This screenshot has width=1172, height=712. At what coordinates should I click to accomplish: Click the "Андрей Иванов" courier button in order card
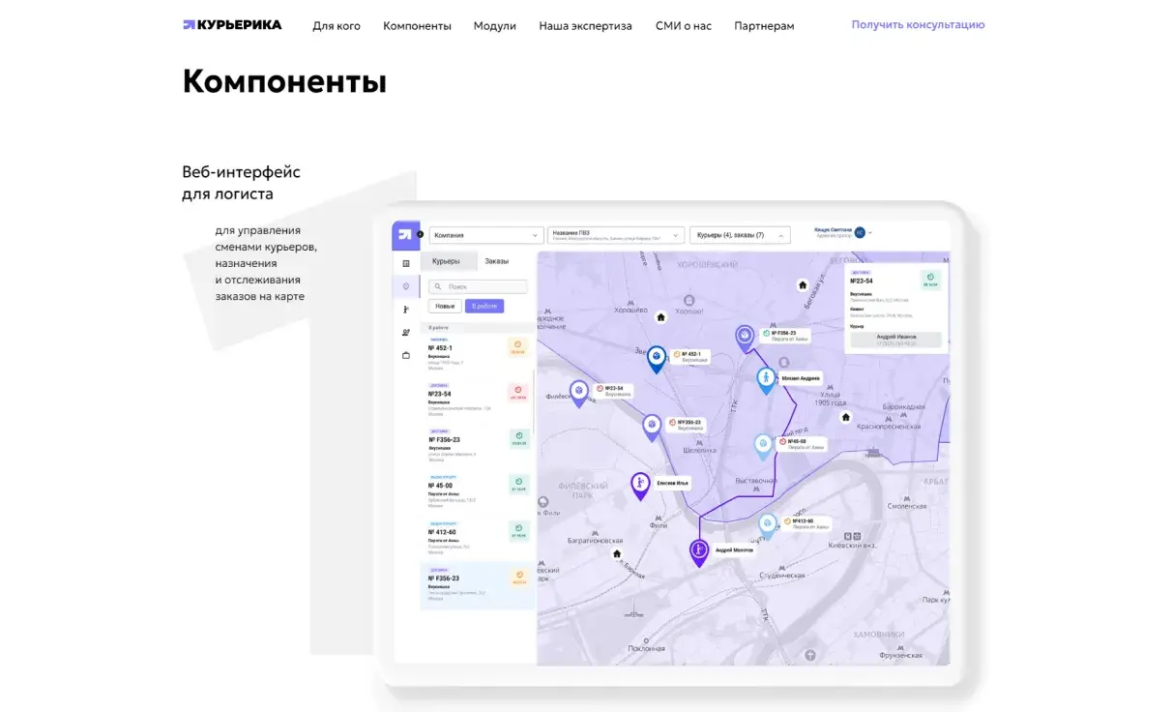click(x=895, y=340)
